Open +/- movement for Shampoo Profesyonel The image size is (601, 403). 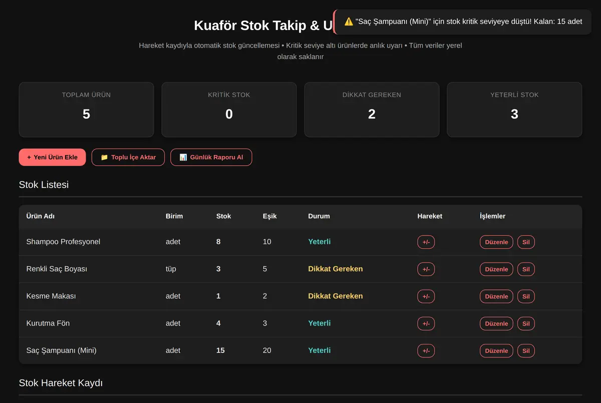tap(426, 242)
